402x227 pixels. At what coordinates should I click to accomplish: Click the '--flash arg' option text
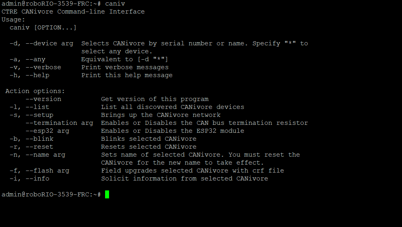47,171
